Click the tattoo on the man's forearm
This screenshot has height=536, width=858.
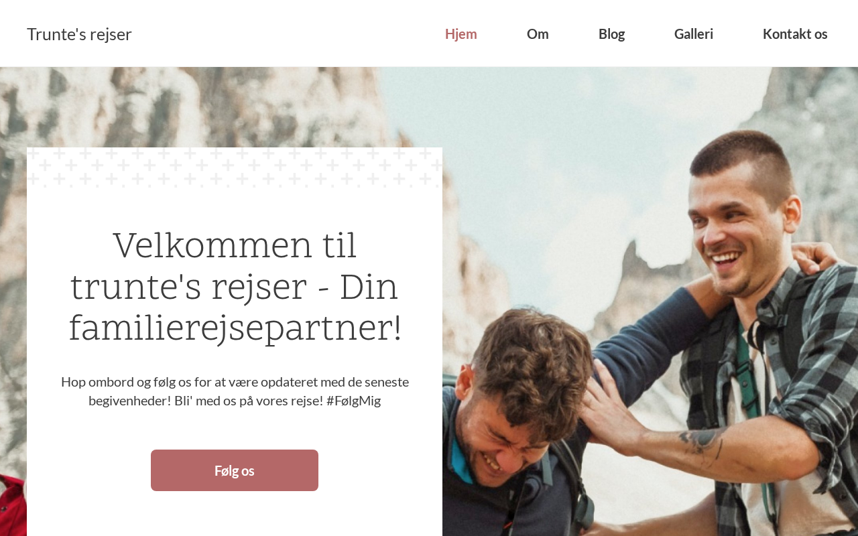pyautogui.click(x=702, y=440)
